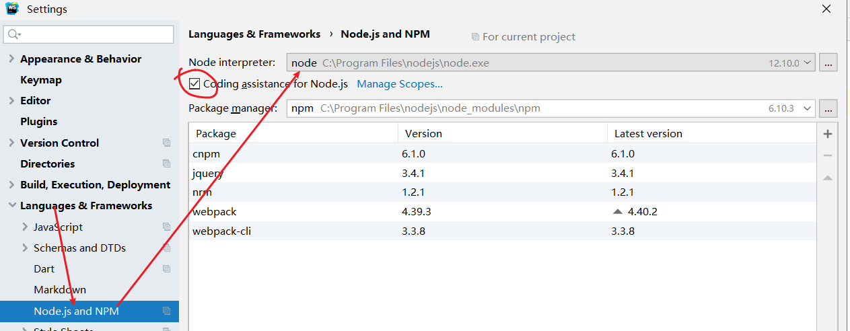Select the nrm package row
The width and height of the screenshot is (850, 331).
[502, 192]
